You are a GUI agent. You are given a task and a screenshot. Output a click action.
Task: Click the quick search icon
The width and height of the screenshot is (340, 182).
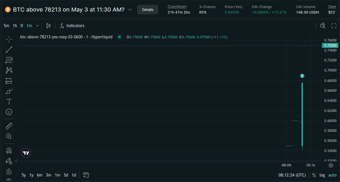[x=323, y=26]
